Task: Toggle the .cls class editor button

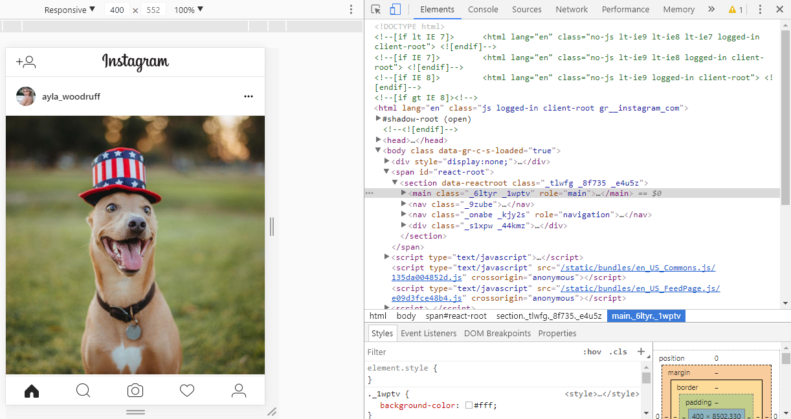Action: (x=618, y=352)
